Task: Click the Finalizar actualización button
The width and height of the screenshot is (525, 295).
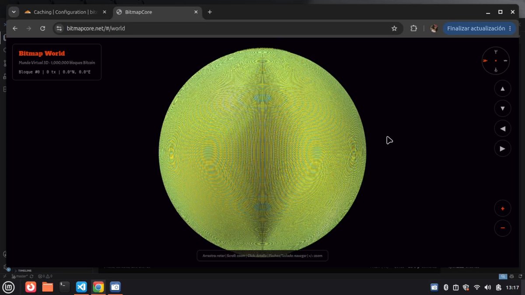Action: [x=479, y=28]
